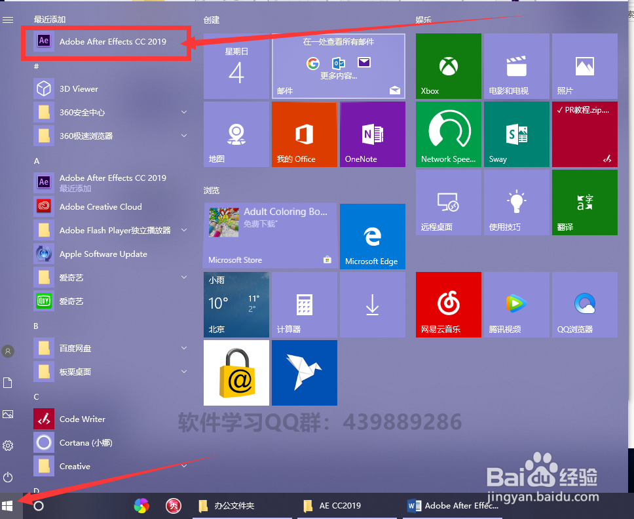Open the download arrow tile
Screen dimensions: 634x519
[x=373, y=305]
